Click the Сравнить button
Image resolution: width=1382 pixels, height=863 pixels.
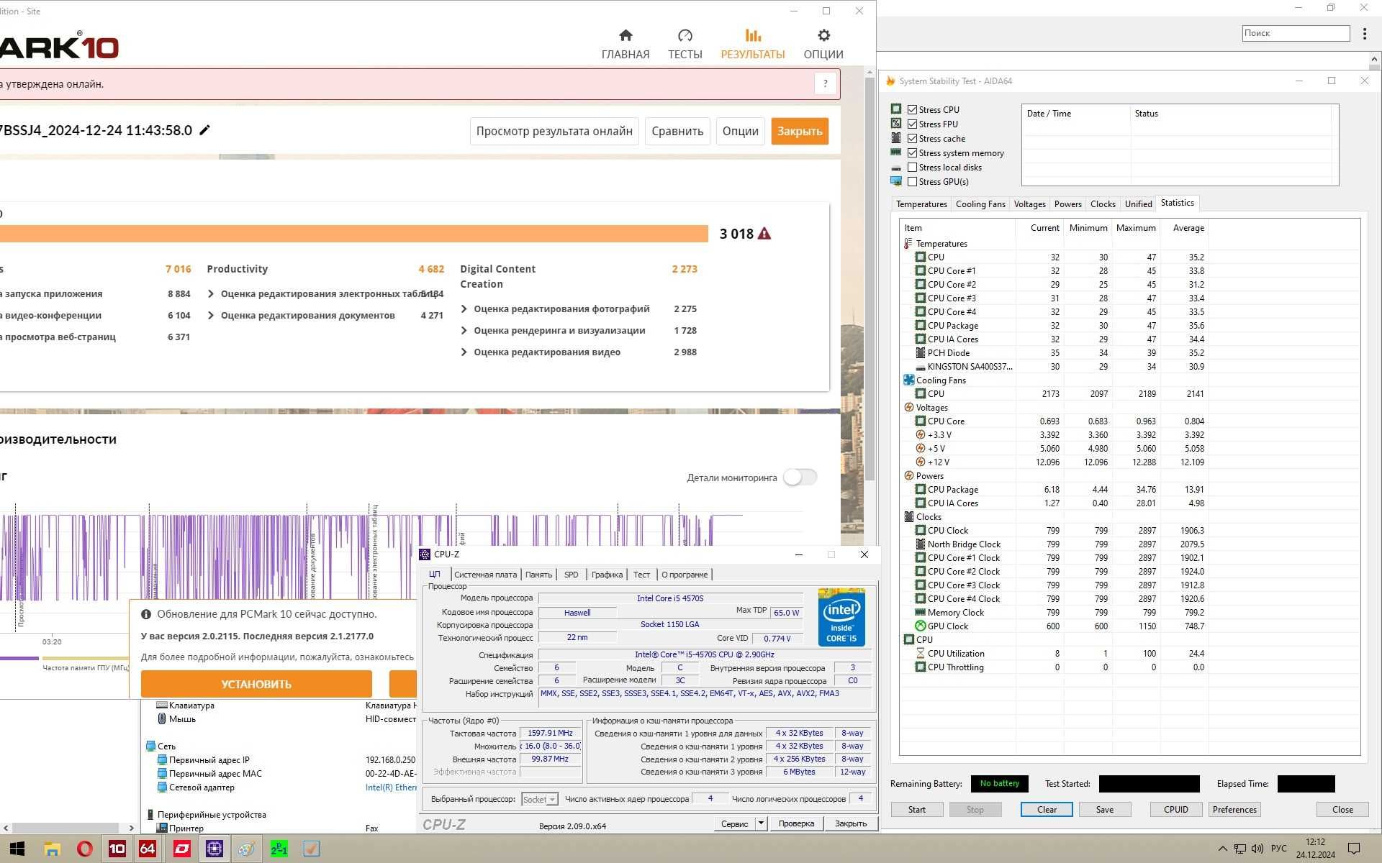click(677, 131)
